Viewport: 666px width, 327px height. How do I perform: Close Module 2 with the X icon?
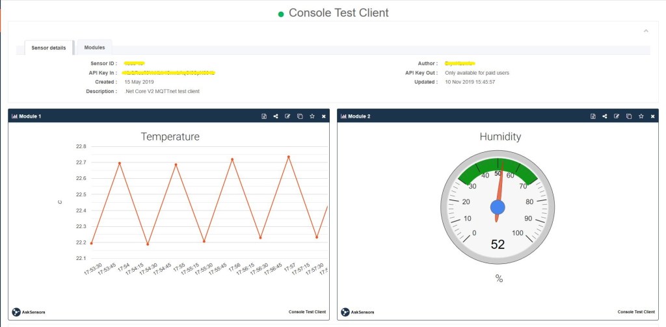coord(652,116)
